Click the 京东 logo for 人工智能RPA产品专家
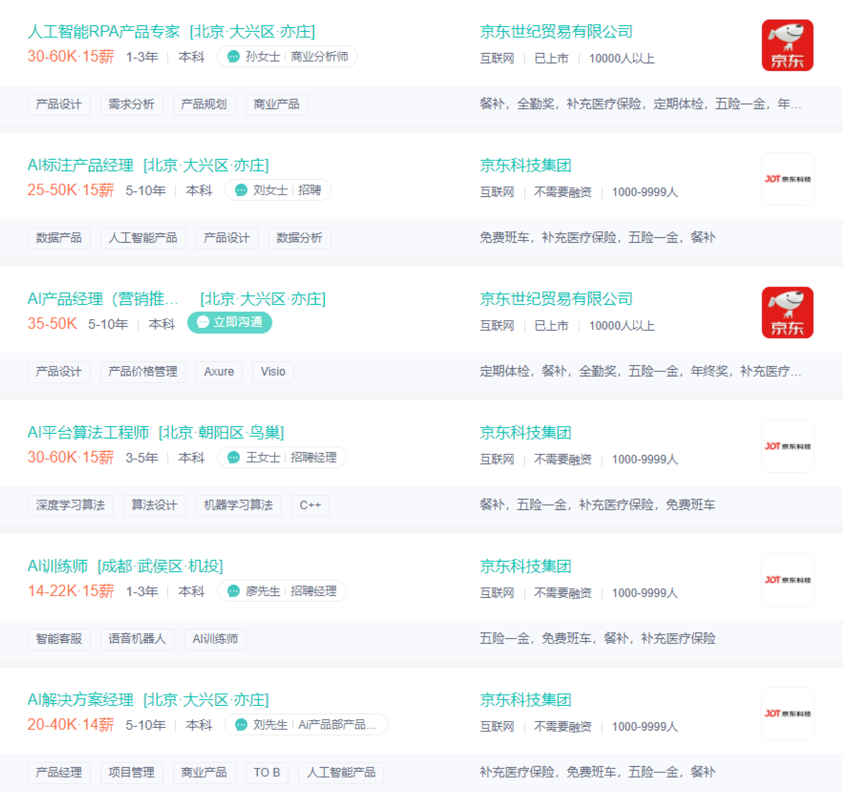Viewport: 843px width, 792px height. click(x=788, y=45)
